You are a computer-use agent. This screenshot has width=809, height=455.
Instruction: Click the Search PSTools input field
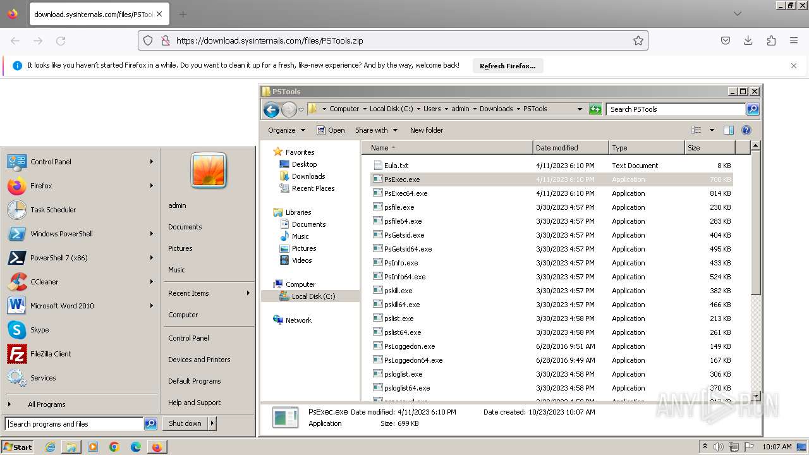[676, 109]
